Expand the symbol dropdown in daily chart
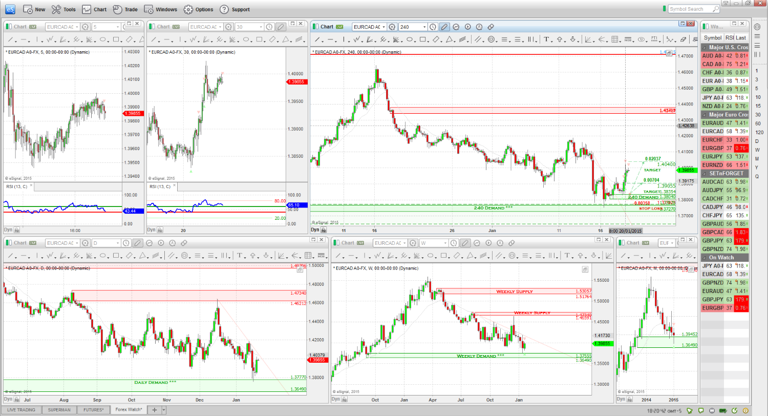The height and width of the screenshot is (416, 768). click(77, 243)
